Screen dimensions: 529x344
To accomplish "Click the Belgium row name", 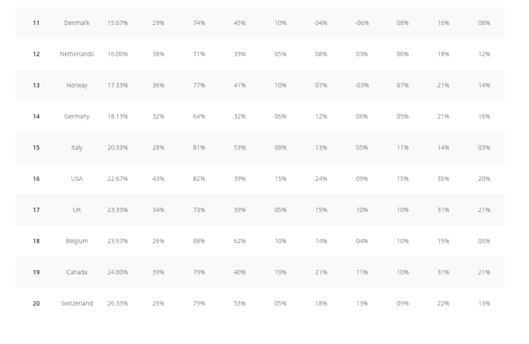I will tap(76, 241).
